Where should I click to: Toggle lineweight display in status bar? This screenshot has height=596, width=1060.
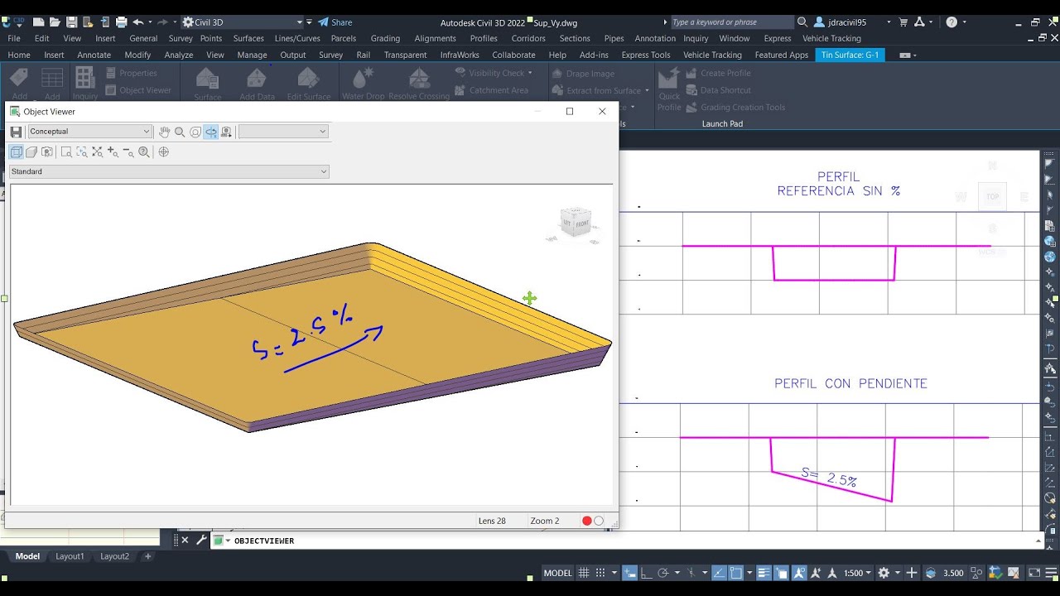point(764,573)
